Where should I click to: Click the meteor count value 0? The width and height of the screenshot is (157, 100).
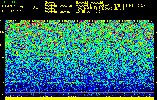coord(35,11)
